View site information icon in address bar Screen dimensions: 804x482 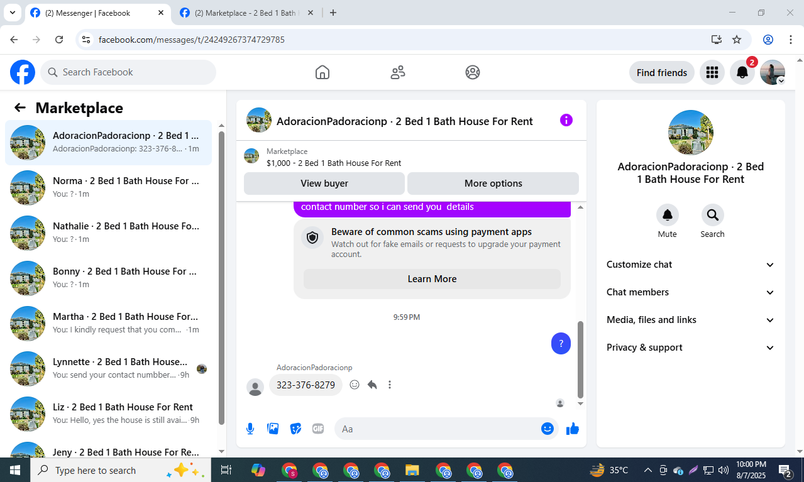click(87, 40)
